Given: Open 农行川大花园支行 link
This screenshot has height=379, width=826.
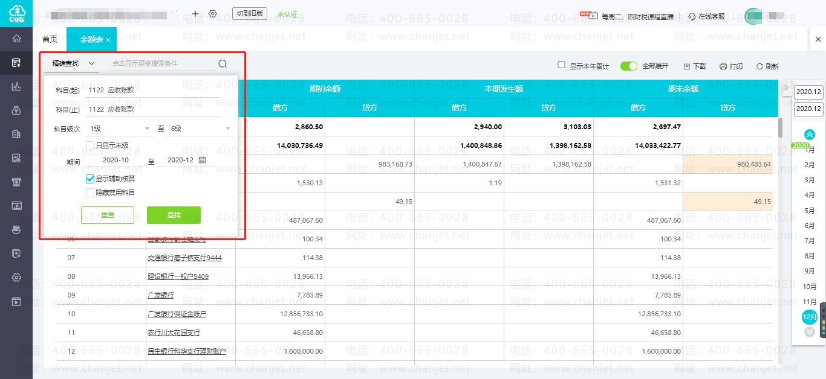Looking at the screenshot, I should [174, 333].
